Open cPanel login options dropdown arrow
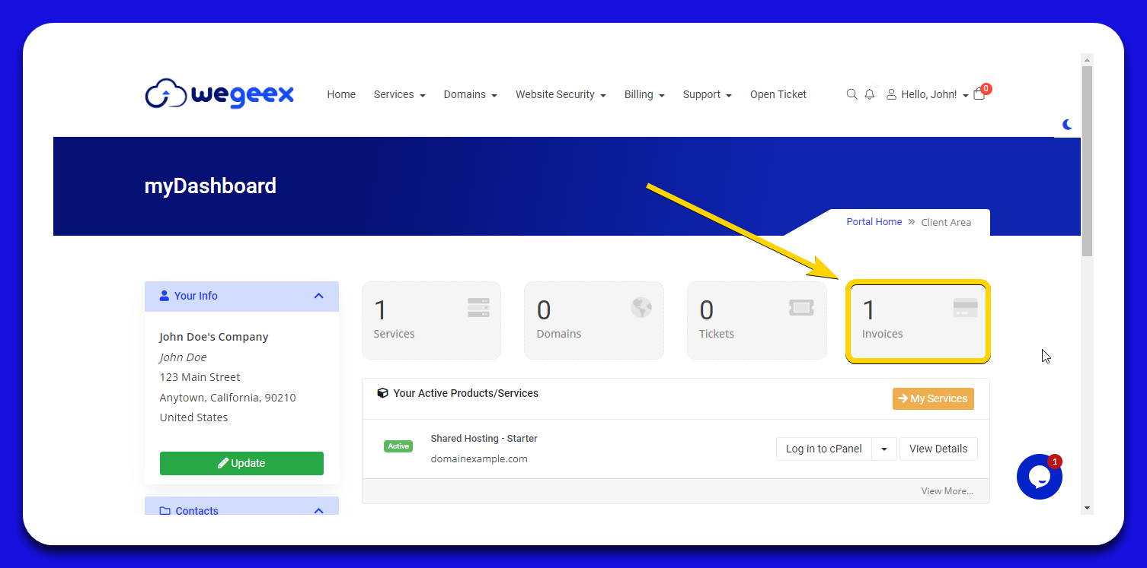Image resolution: width=1147 pixels, height=568 pixels. tap(883, 449)
